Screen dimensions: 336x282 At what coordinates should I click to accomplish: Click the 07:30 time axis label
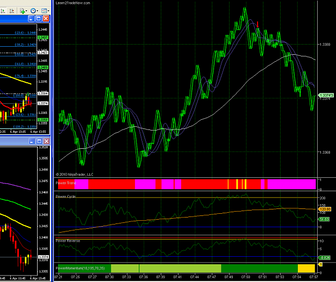110,277
